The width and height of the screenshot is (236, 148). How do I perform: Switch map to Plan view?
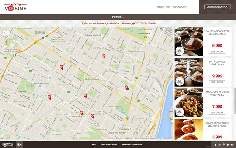[162, 29]
